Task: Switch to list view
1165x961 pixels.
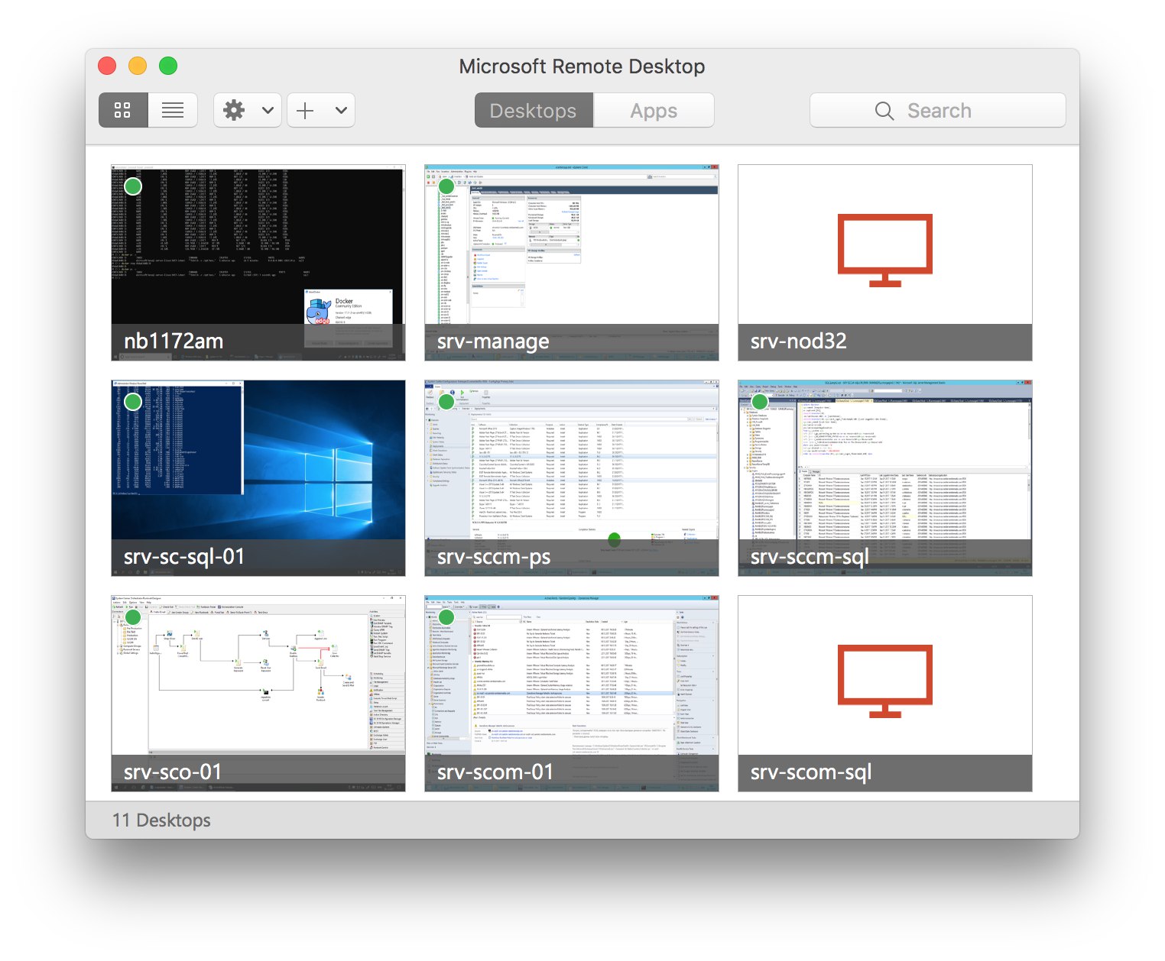Action: (x=173, y=111)
